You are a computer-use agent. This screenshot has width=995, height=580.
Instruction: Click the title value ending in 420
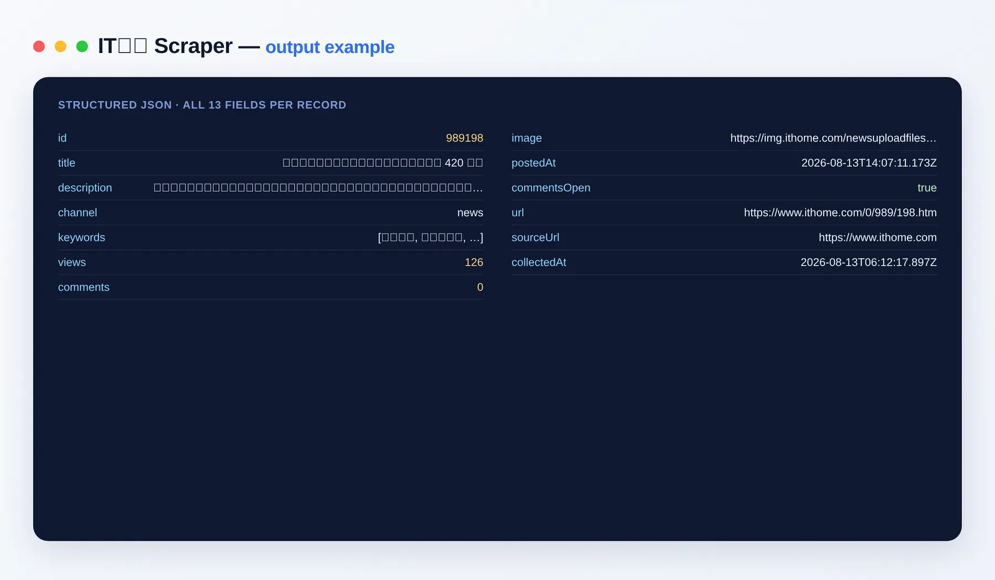coord(383,163)
